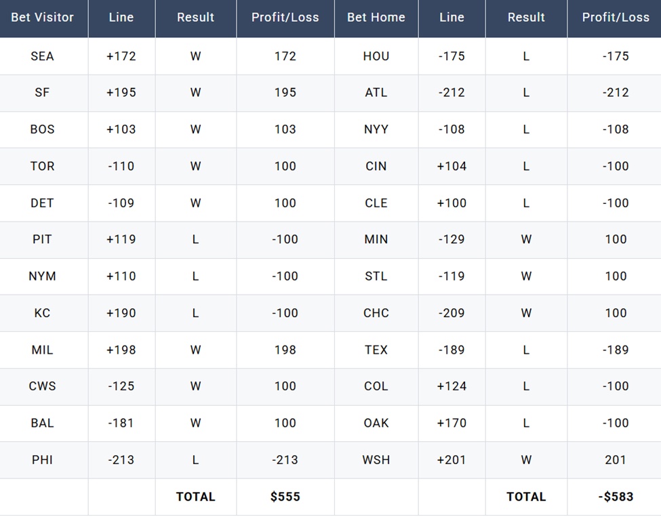This screenshot has width=661, height=517.
Task: Click the KC visitor team cell
Action: point(42,313)
